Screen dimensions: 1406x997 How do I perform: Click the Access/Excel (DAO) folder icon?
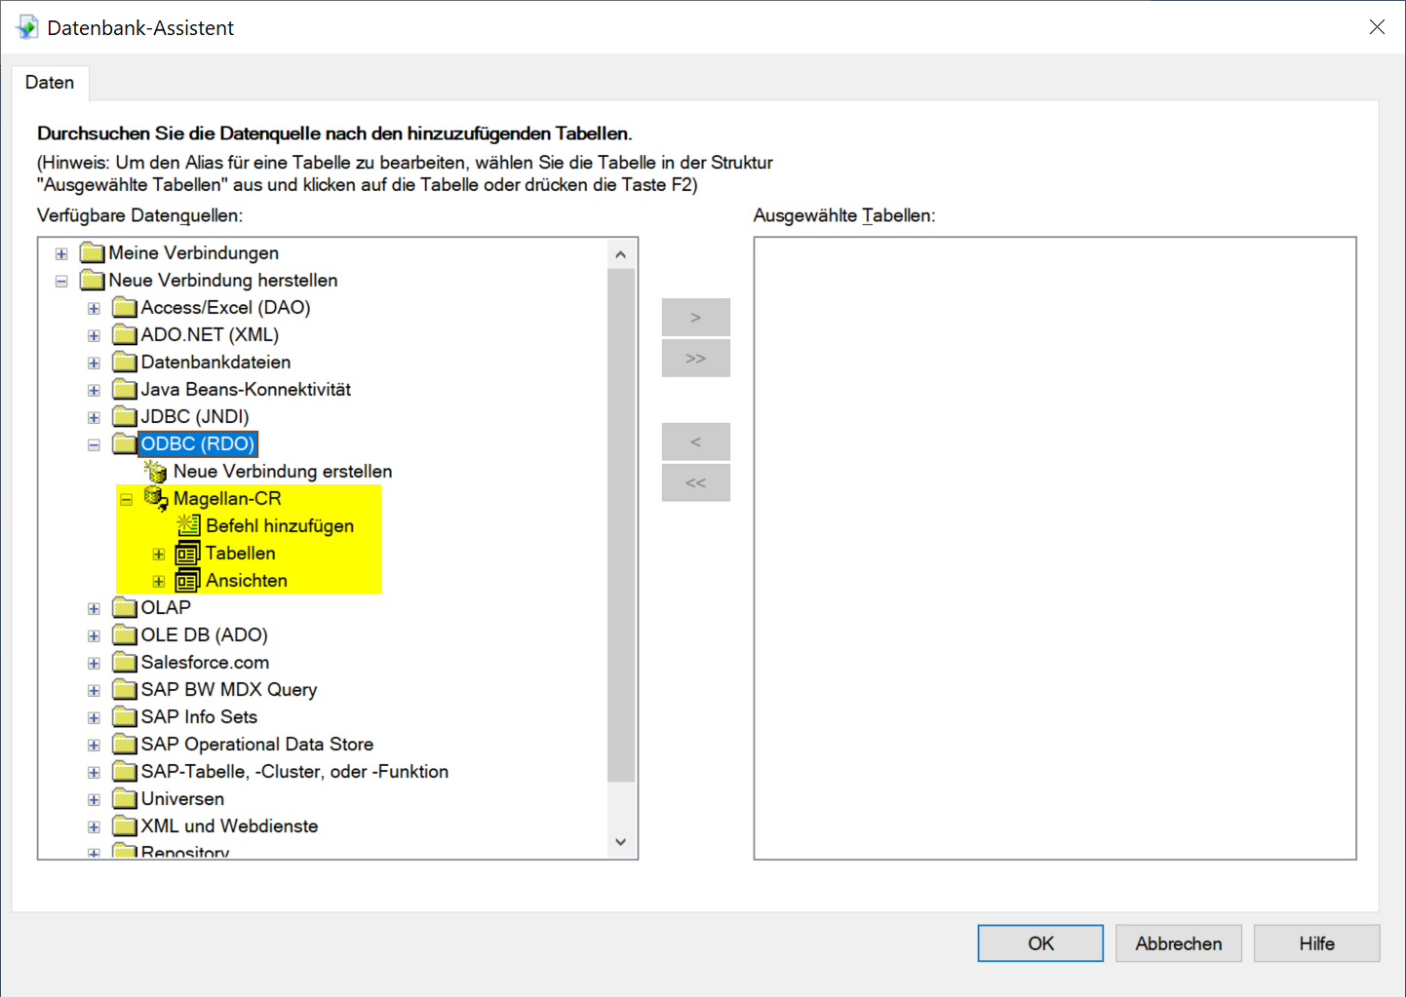pos(124,308)
